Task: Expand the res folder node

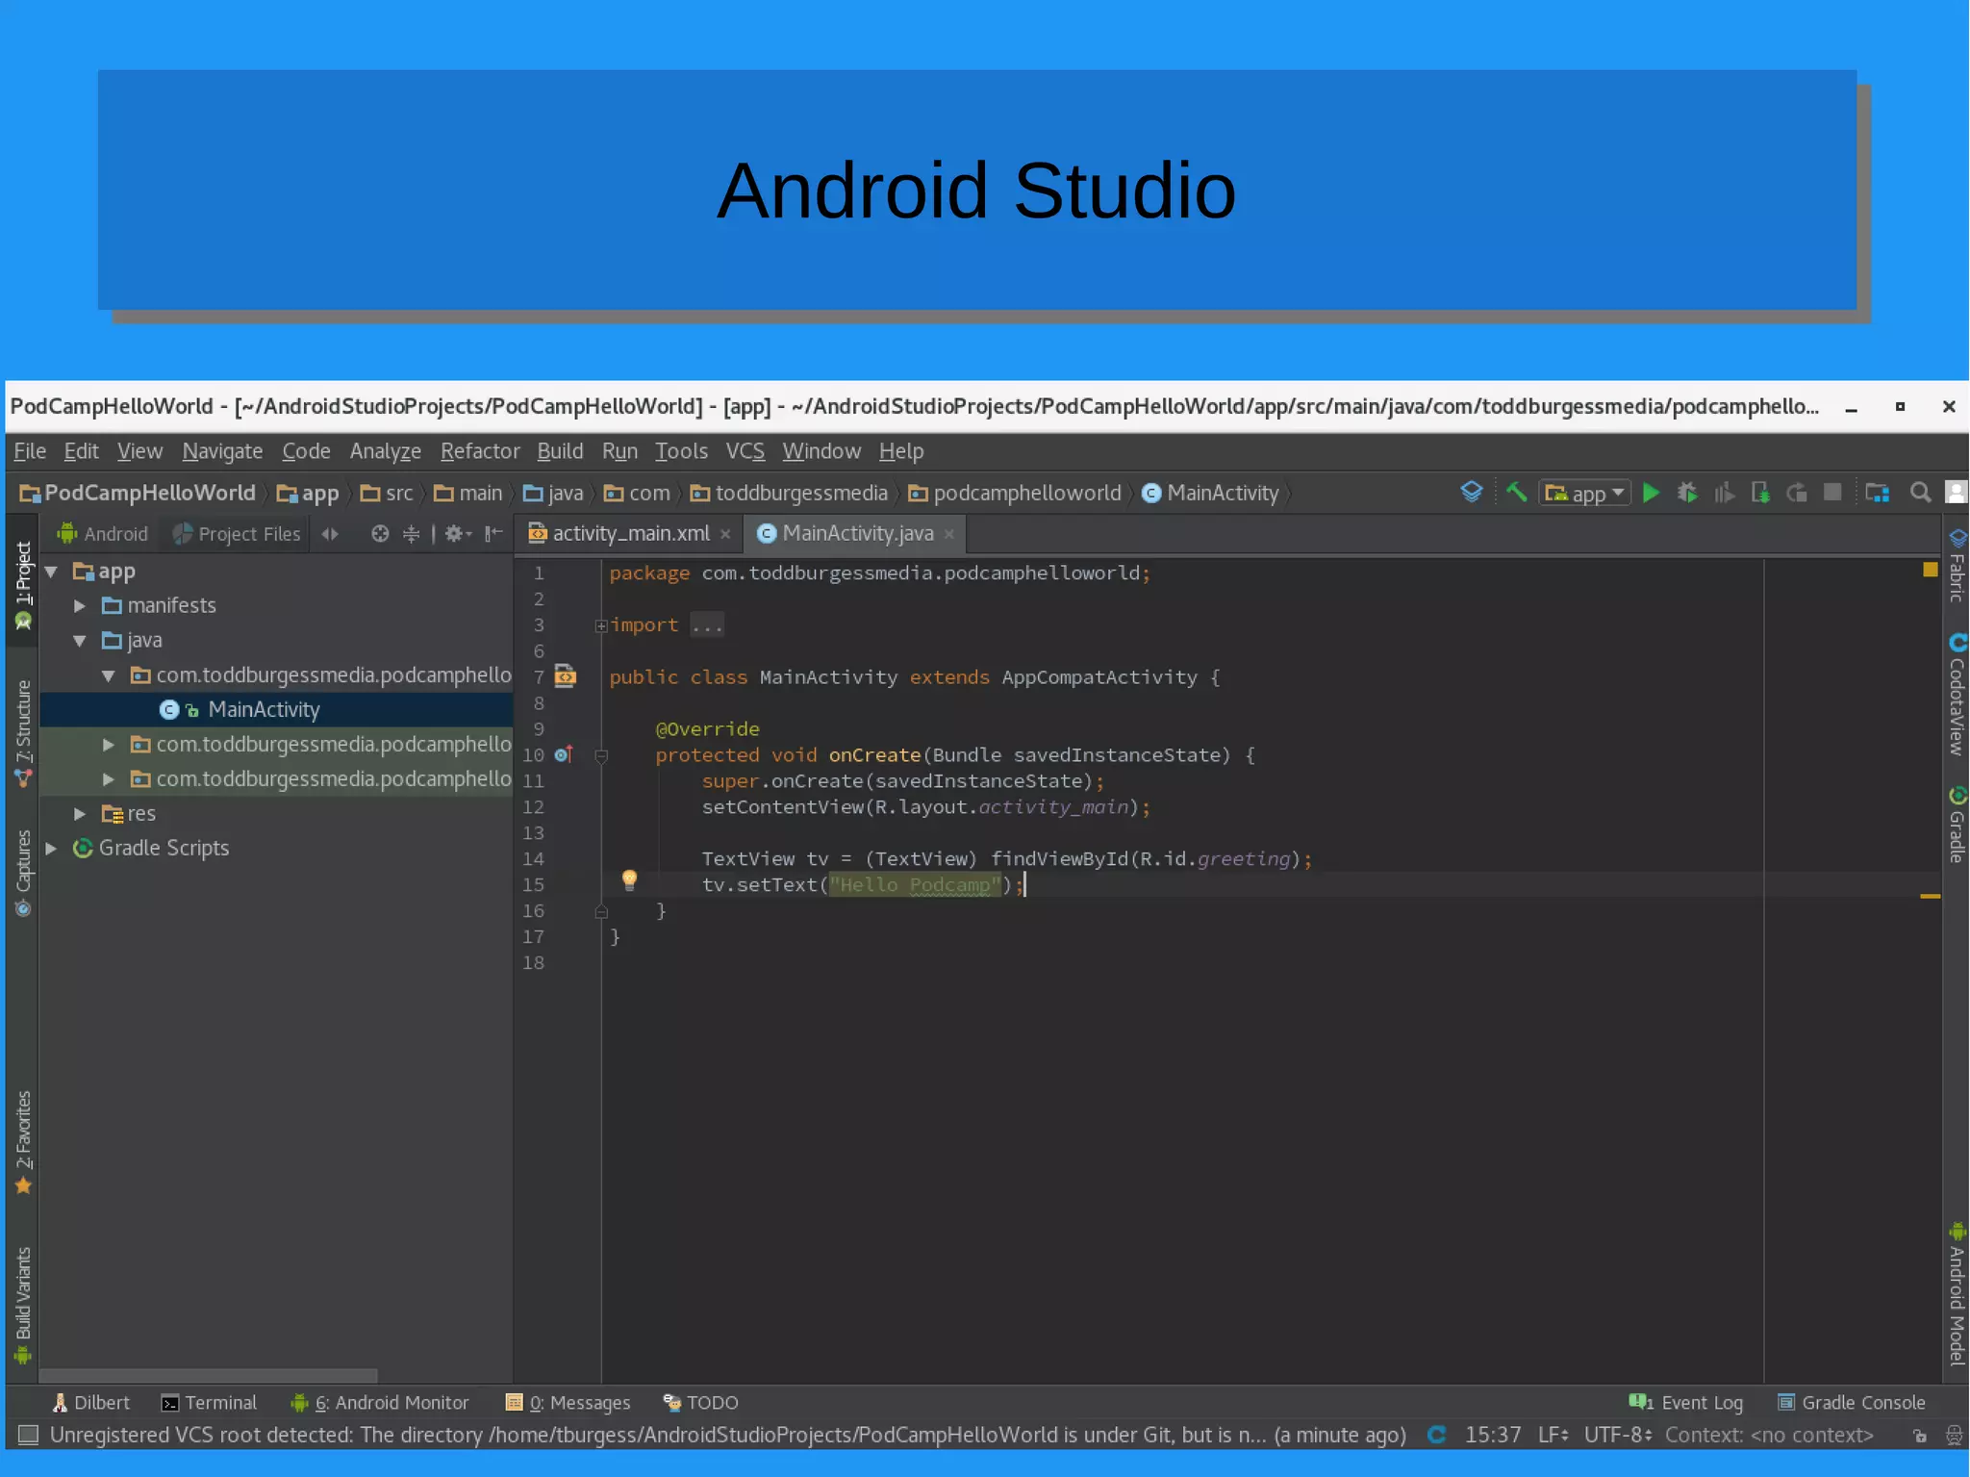Action: pos(80,813)
